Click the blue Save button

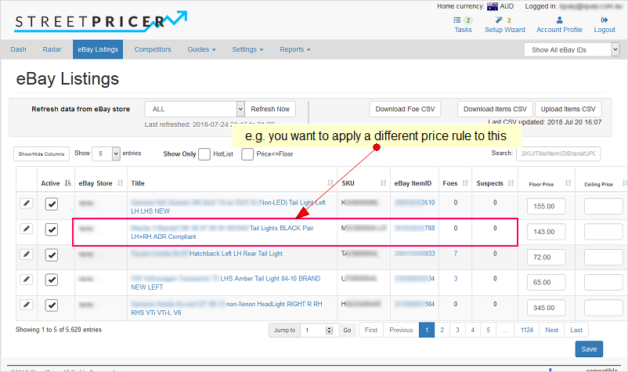[588, 349]
